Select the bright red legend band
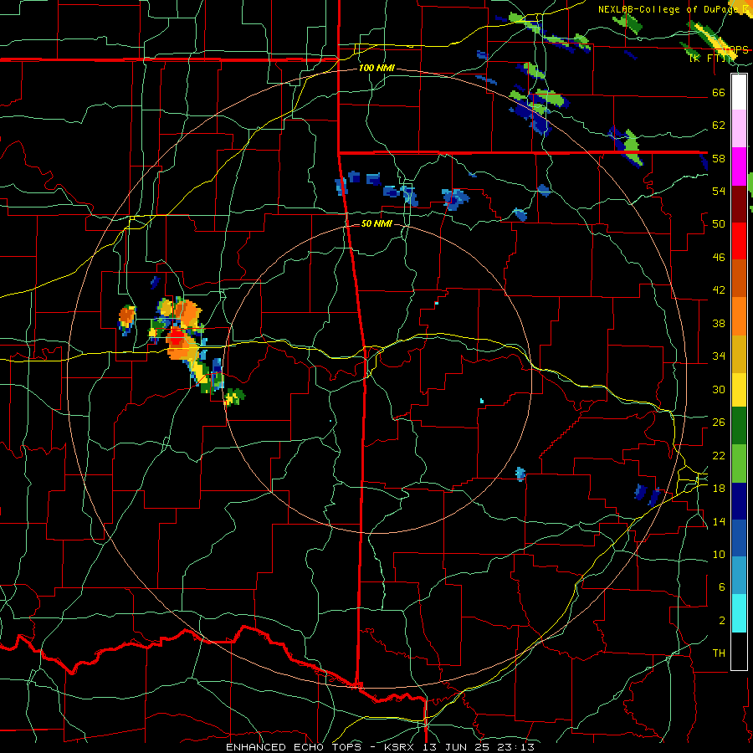 point(739,241)
